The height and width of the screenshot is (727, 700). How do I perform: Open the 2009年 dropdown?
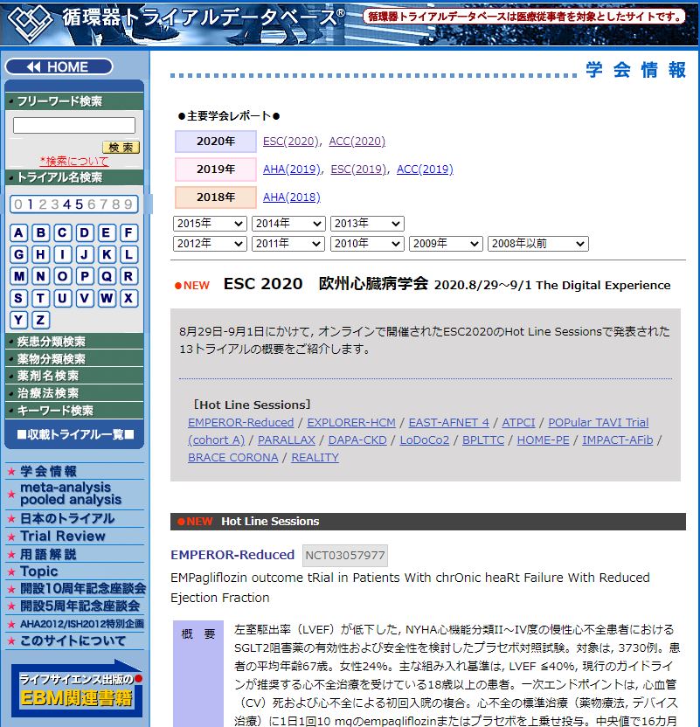click(x=446, y=244)
